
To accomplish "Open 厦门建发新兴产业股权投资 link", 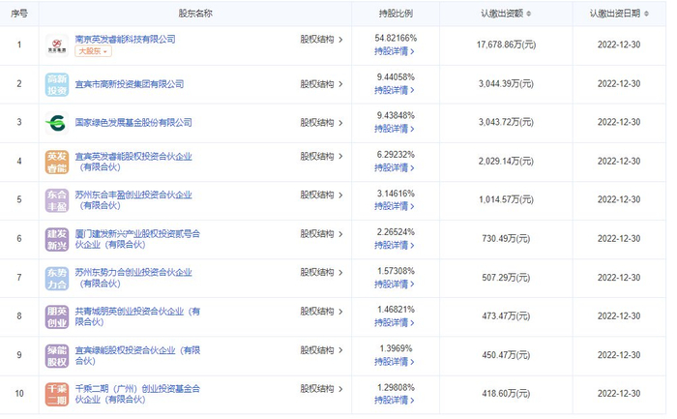I will point(137,239).
